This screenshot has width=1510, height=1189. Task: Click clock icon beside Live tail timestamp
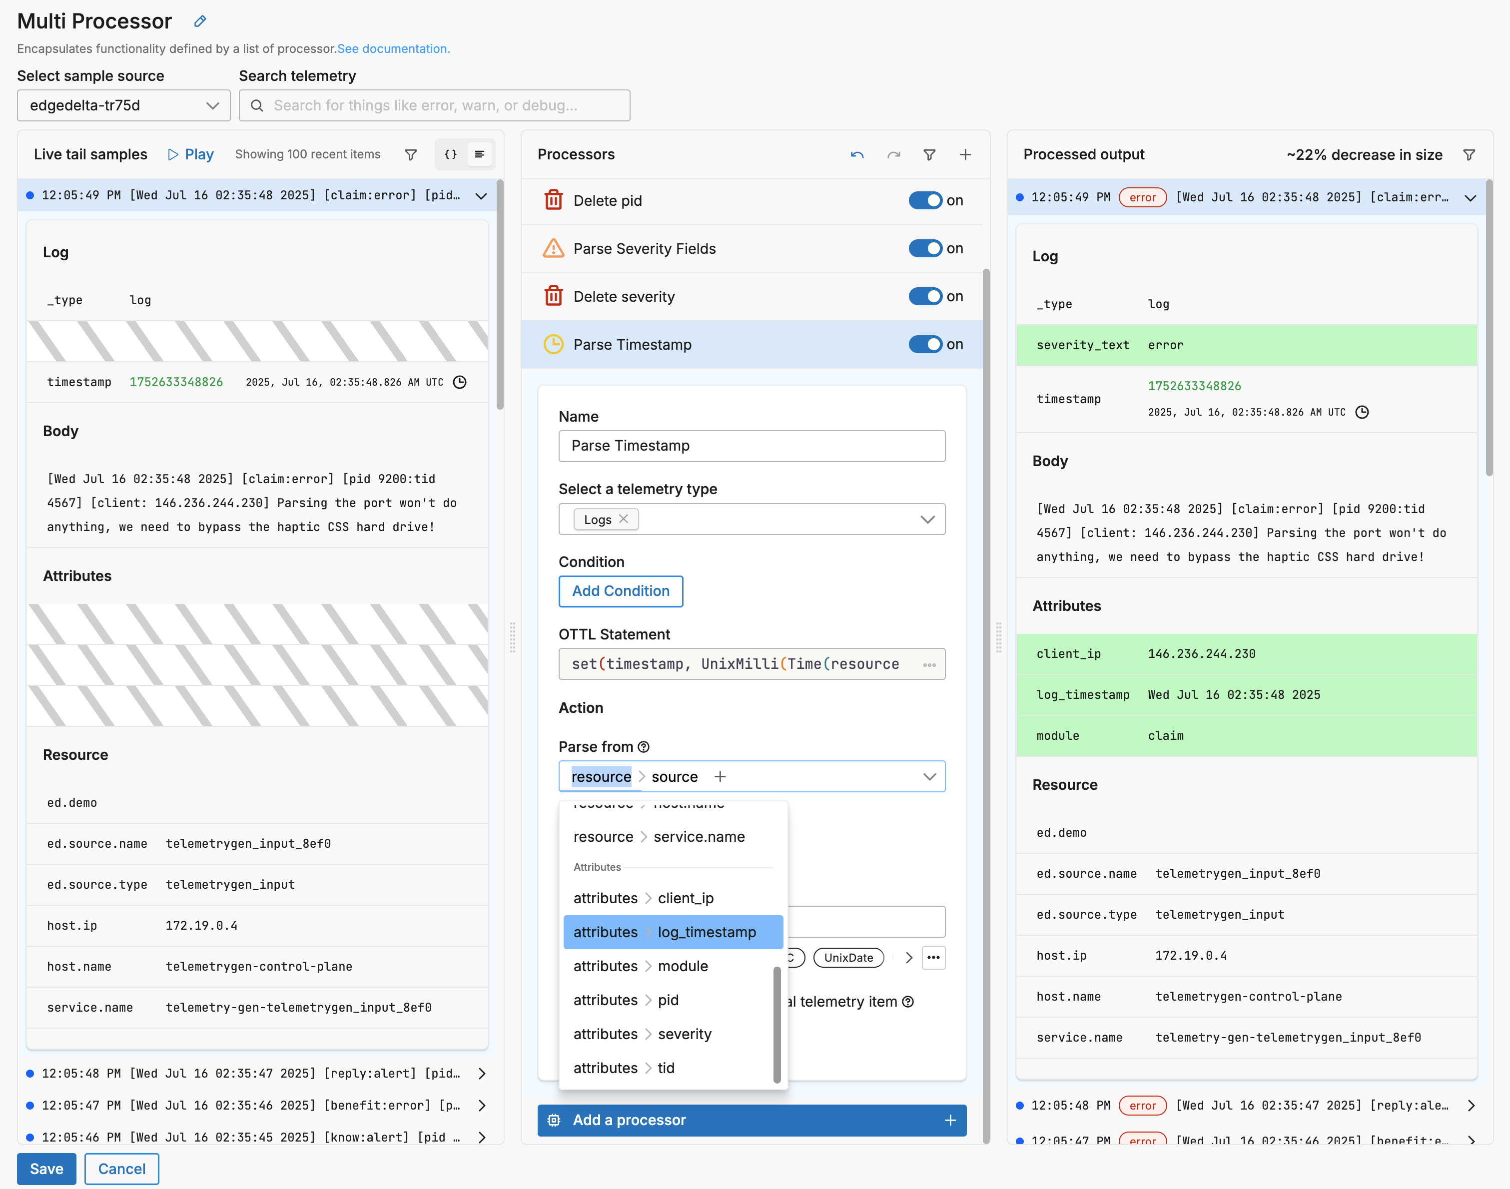pos(460,382)
